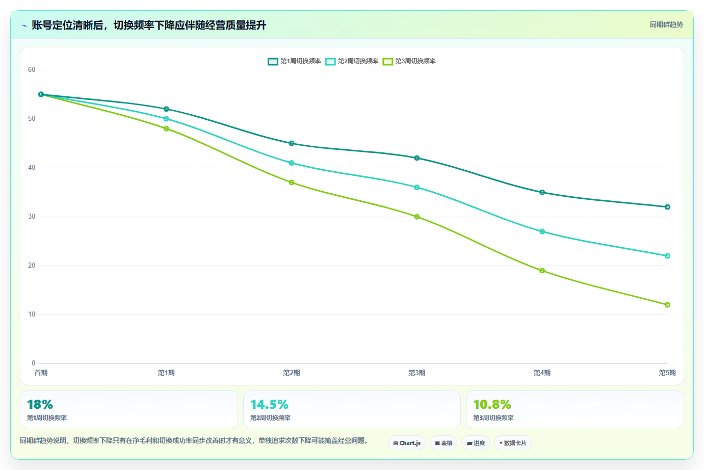Click 第1周 series point at 第2期

(292, 143)
